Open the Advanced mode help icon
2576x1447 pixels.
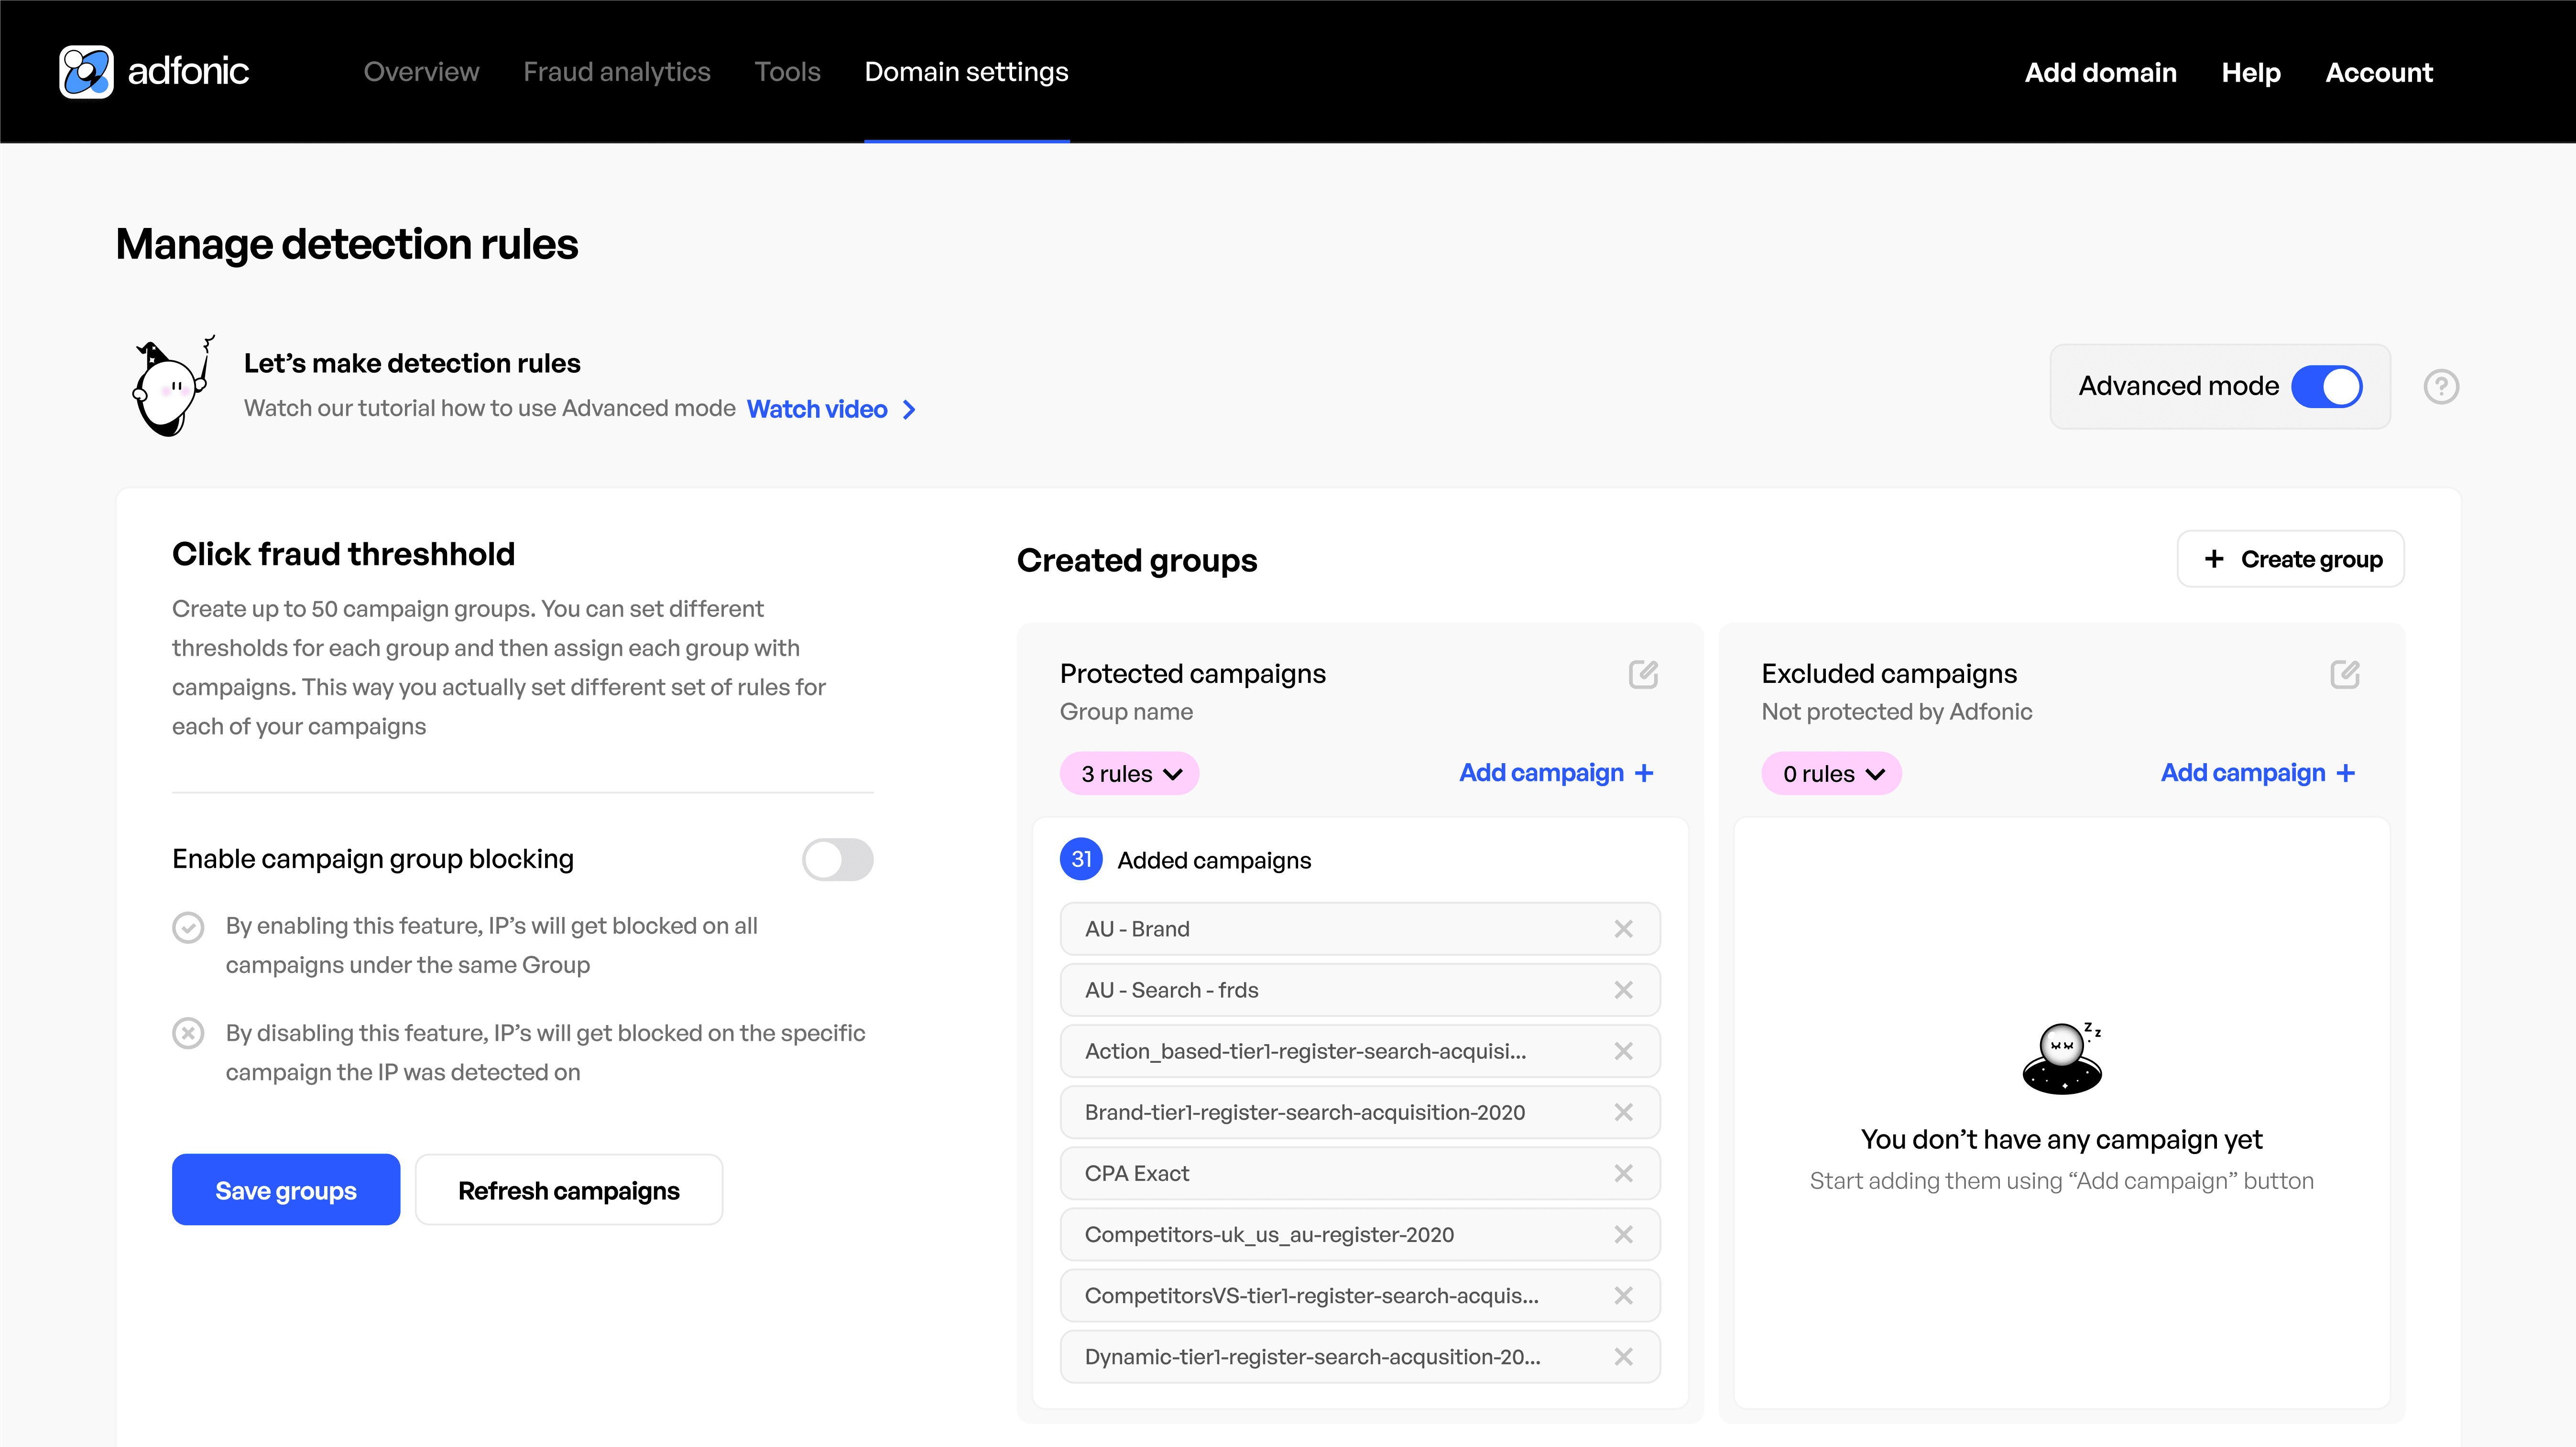tap(2441, 387)
